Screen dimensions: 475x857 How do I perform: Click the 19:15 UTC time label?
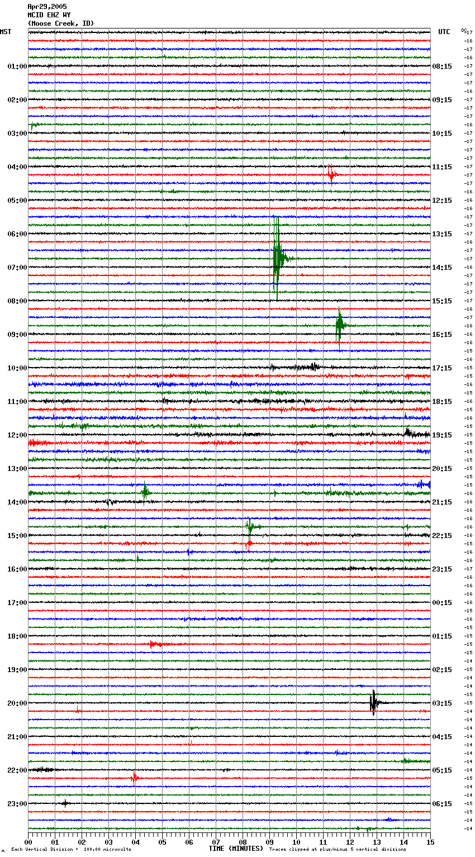pos(442,435)
